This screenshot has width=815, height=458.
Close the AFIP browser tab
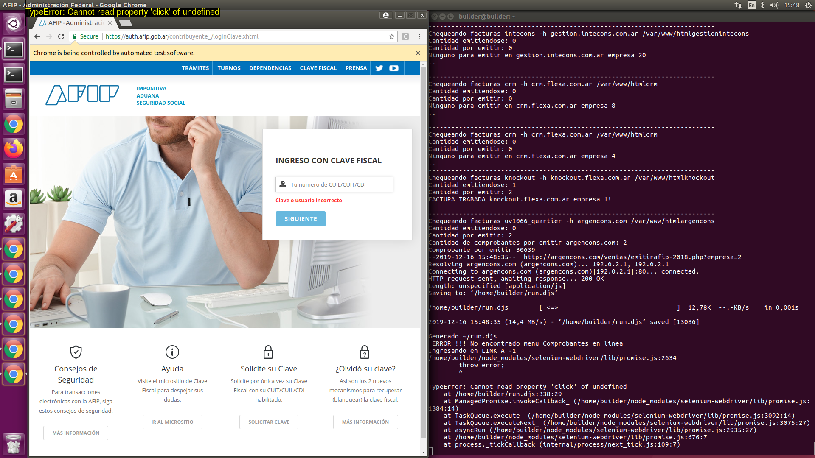[x=110, y=23]
